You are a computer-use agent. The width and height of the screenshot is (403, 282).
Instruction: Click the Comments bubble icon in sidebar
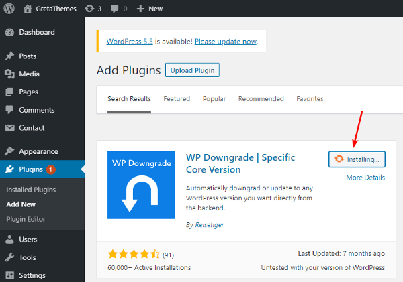10,110
